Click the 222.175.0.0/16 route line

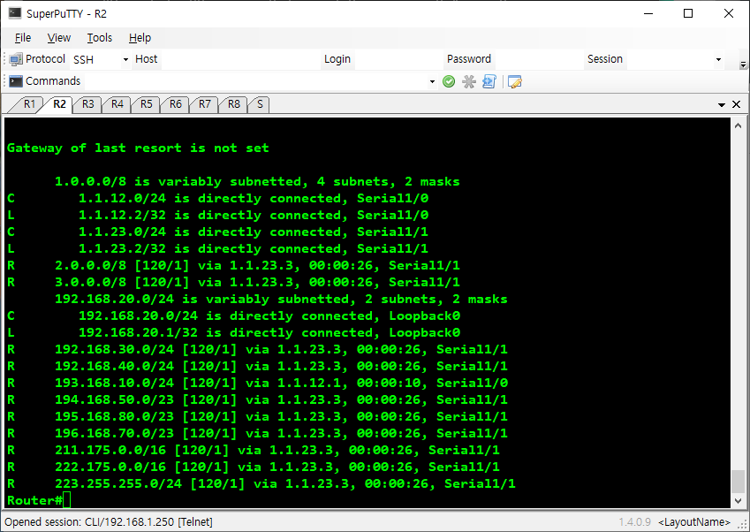pyautogui.click(x=254, y=467)
